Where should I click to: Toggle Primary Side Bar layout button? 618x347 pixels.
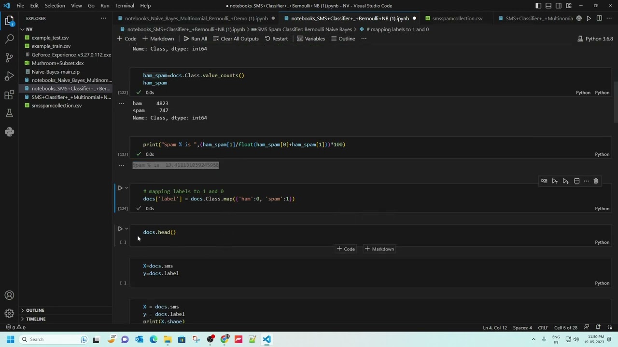point(538,6)
